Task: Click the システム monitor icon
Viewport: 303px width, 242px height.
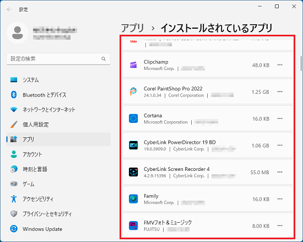Action: (14, 79)
